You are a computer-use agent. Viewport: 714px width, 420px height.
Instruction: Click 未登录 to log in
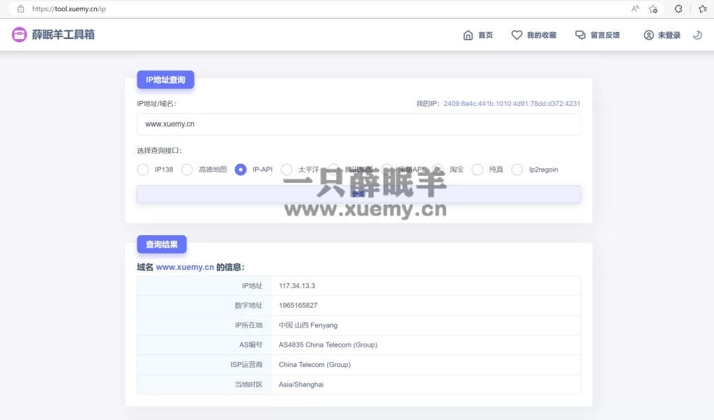point(669,35)
